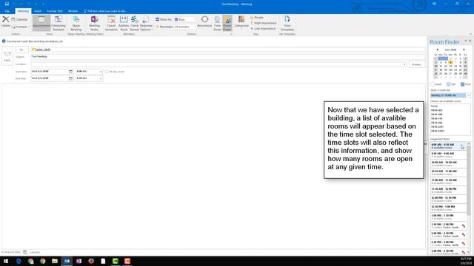The height and width of the screenshot is (266, 474).
Task: Toggle the Room Finder ribbon button
Action: tap(227, 23)
